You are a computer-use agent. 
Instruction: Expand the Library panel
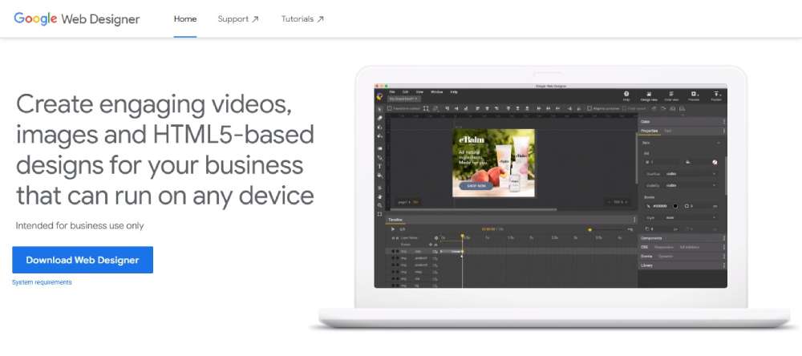tap(682, 265)
